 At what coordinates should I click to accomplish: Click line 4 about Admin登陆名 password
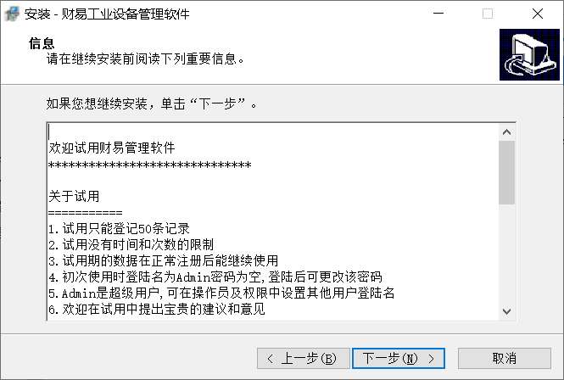(215, 277)
